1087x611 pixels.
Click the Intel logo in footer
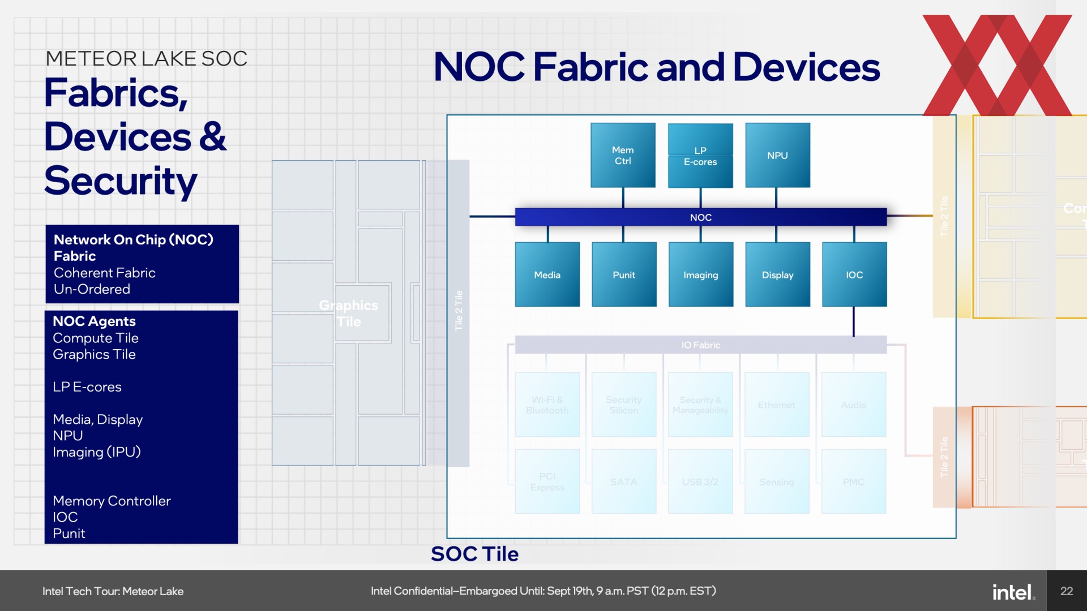(x=1013, y=592)
